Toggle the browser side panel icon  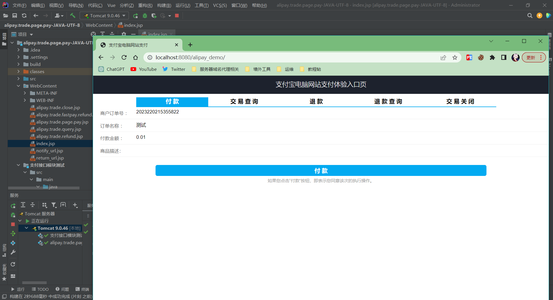[x=504, y=58]
